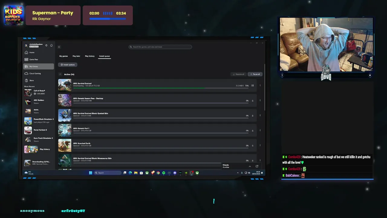The image size is (387, 218).
Task: Start download for Bionic Quetzal Skin
Action: (253, 115)
